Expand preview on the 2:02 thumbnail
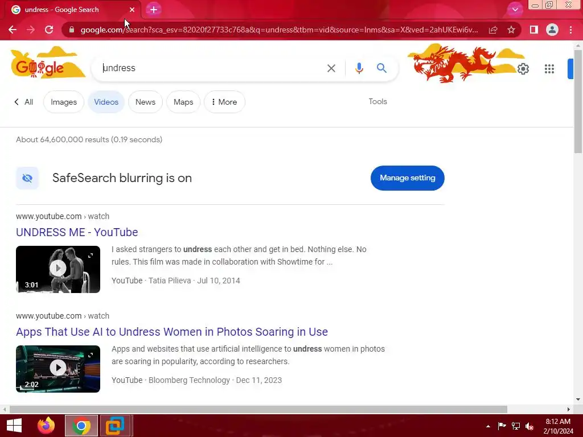This screenshot has width=583, height=437. [91, 355]
